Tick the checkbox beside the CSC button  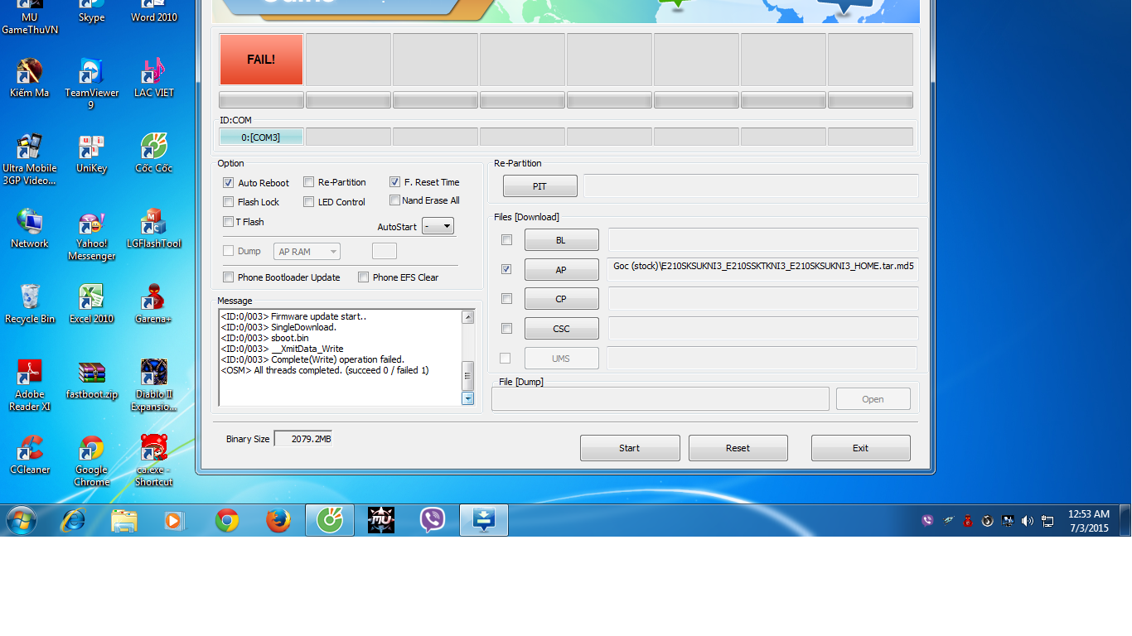[x=506, y=329]
